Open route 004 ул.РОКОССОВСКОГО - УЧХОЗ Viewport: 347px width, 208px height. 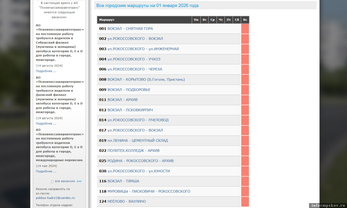point(134,59)
